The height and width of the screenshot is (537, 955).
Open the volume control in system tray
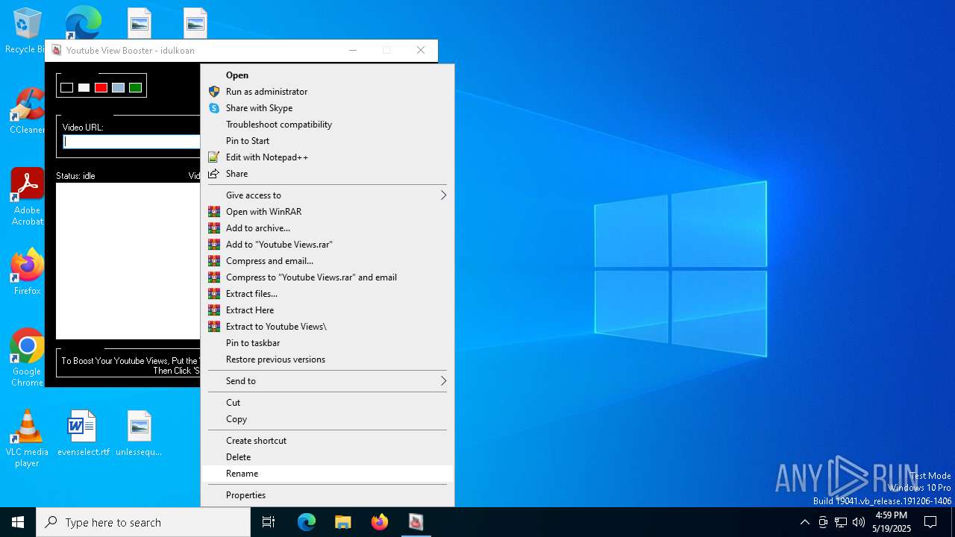[859, 522]
